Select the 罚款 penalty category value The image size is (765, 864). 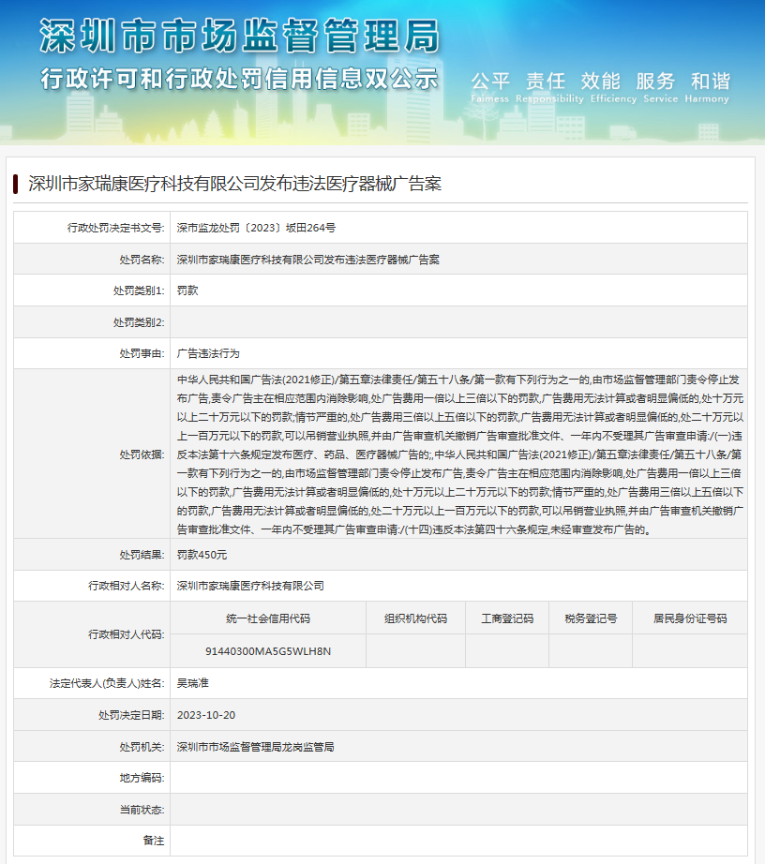pyautogui.click(x=187, y=290)
